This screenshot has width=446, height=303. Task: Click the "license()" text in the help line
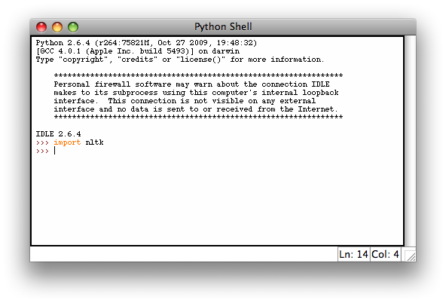click(200, 60)
